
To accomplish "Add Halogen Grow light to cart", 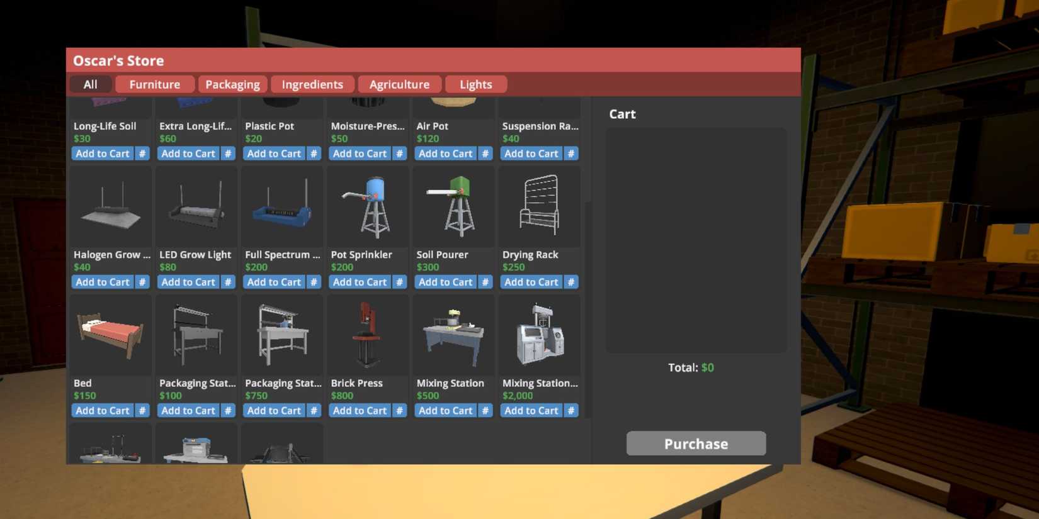I will pyautogui.click(x=103, y=282).
